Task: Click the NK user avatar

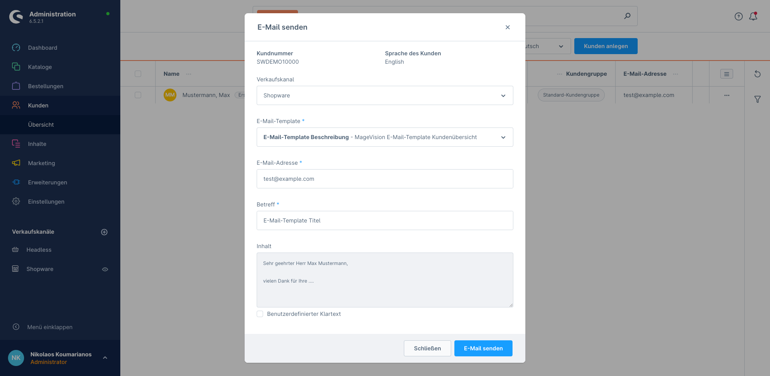Action: pyautogui.click(x=16, y=358)
